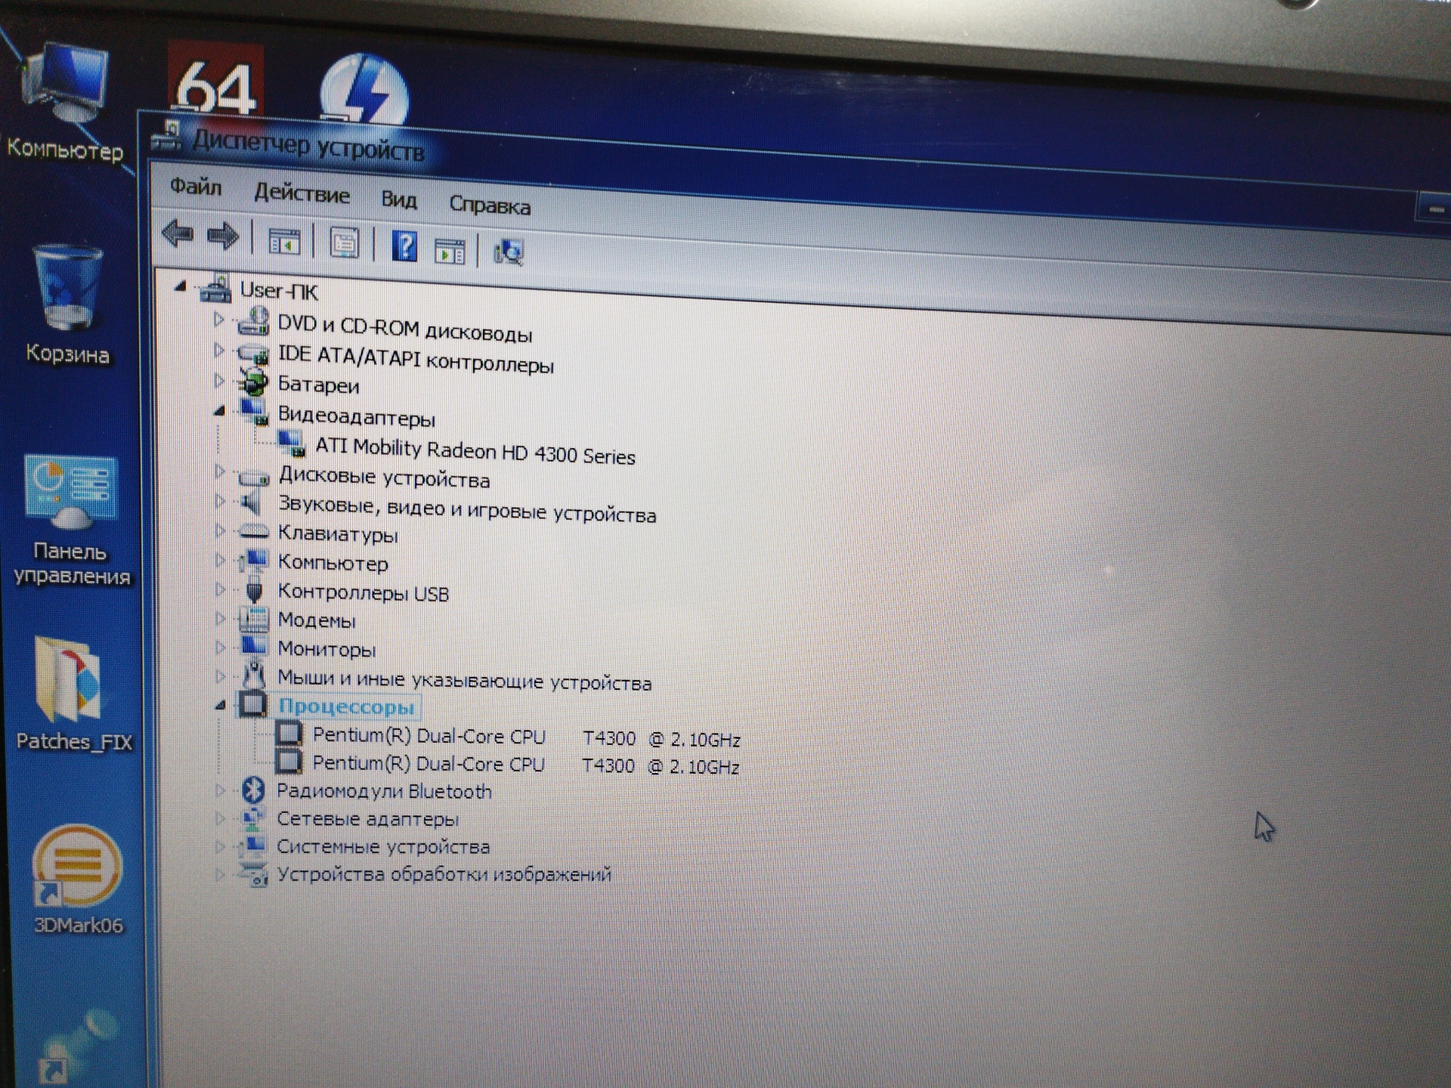Click the blue lightning bolt desktop icon
Viewport: 1451px width, 1088px height.
[x=364, y=89]
